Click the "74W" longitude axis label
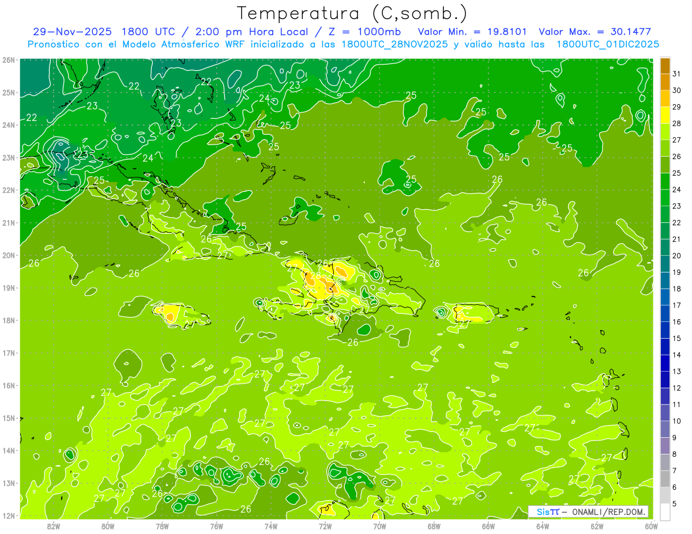The width and height of the screenshot is (692, 534). tap(271, 526)
